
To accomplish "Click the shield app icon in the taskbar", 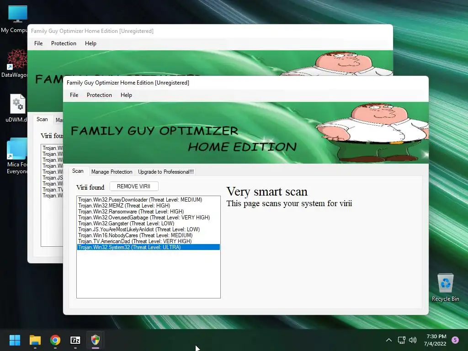I will (x=95, y=340).
